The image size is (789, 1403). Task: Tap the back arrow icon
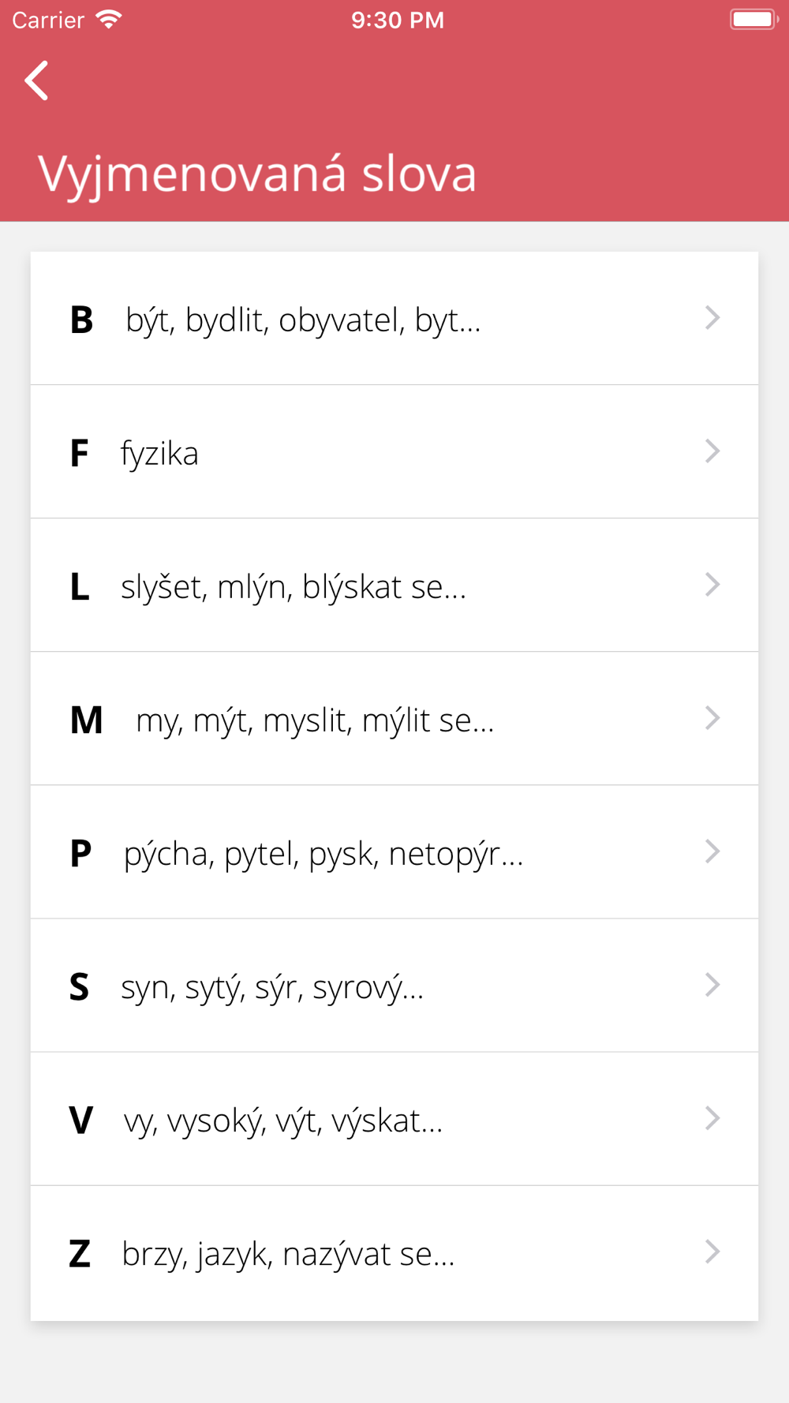coord(37,80)
